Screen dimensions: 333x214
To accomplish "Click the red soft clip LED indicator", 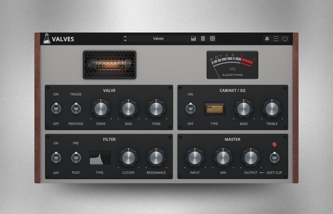I will pyautogui.click(x=274, y=145).
